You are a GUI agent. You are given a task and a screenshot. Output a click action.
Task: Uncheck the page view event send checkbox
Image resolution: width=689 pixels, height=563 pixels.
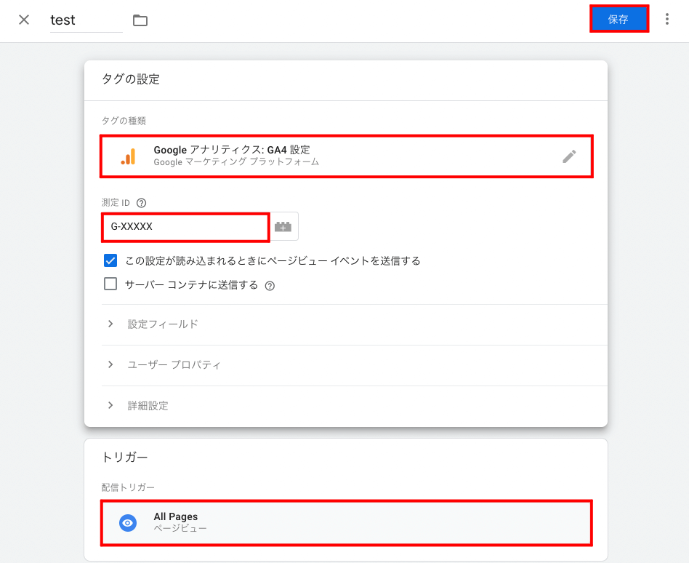tap(110, 260)
